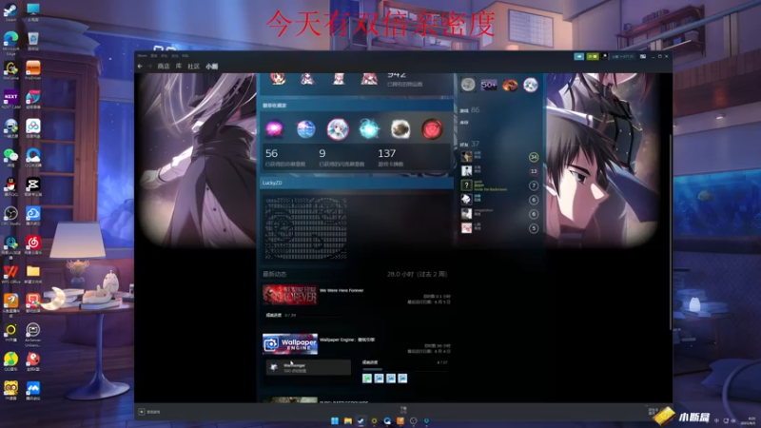Click the add game plus button at bottom left
The image size is (761, 428).
point(141,412)
